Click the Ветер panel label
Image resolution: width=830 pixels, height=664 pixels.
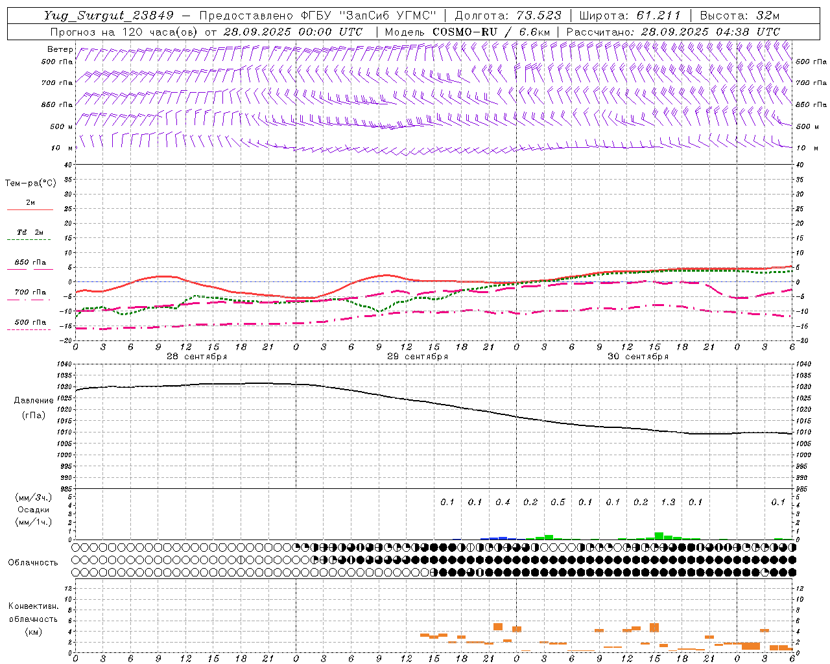tap(60, 49)
